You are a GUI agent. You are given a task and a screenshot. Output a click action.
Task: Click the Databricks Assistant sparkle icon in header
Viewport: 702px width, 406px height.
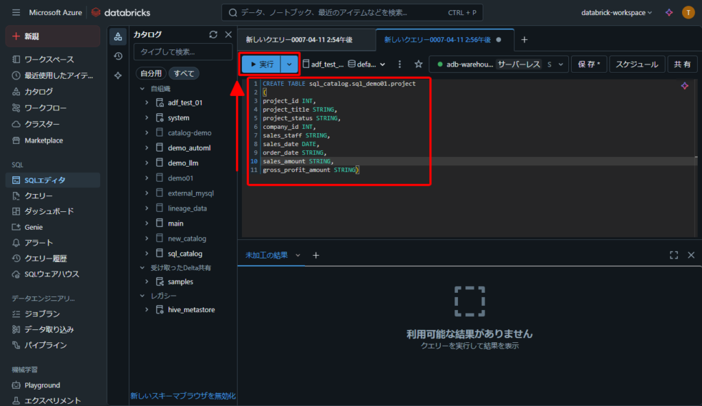click(x=669, y=12)
